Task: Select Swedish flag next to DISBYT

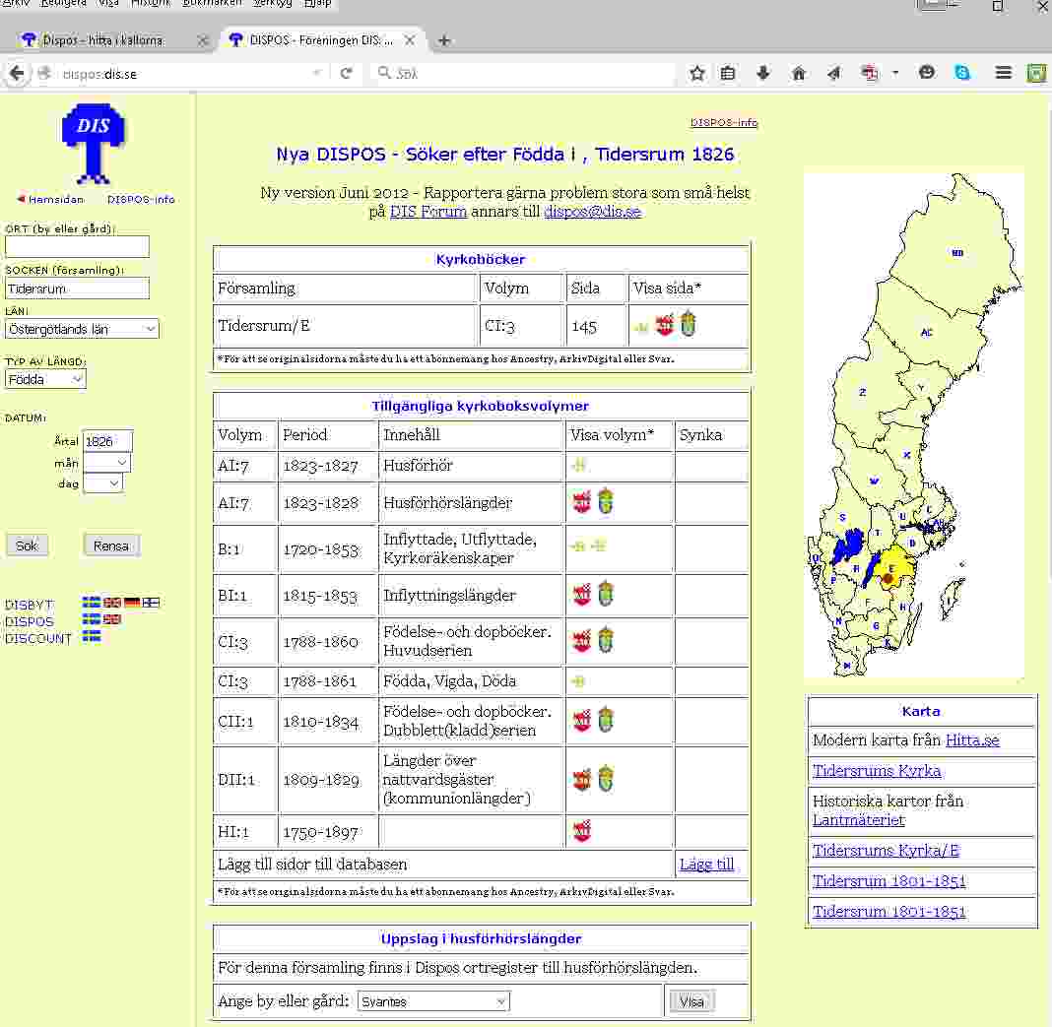Action: (x=92, y=603)
